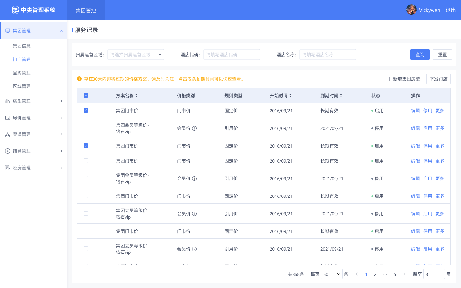This screenshot has height=288, width=461.
Task: Check third 集团会员等级价-钻石vip row checkbox
Action: pyautogui.click(x=86, y=213)
